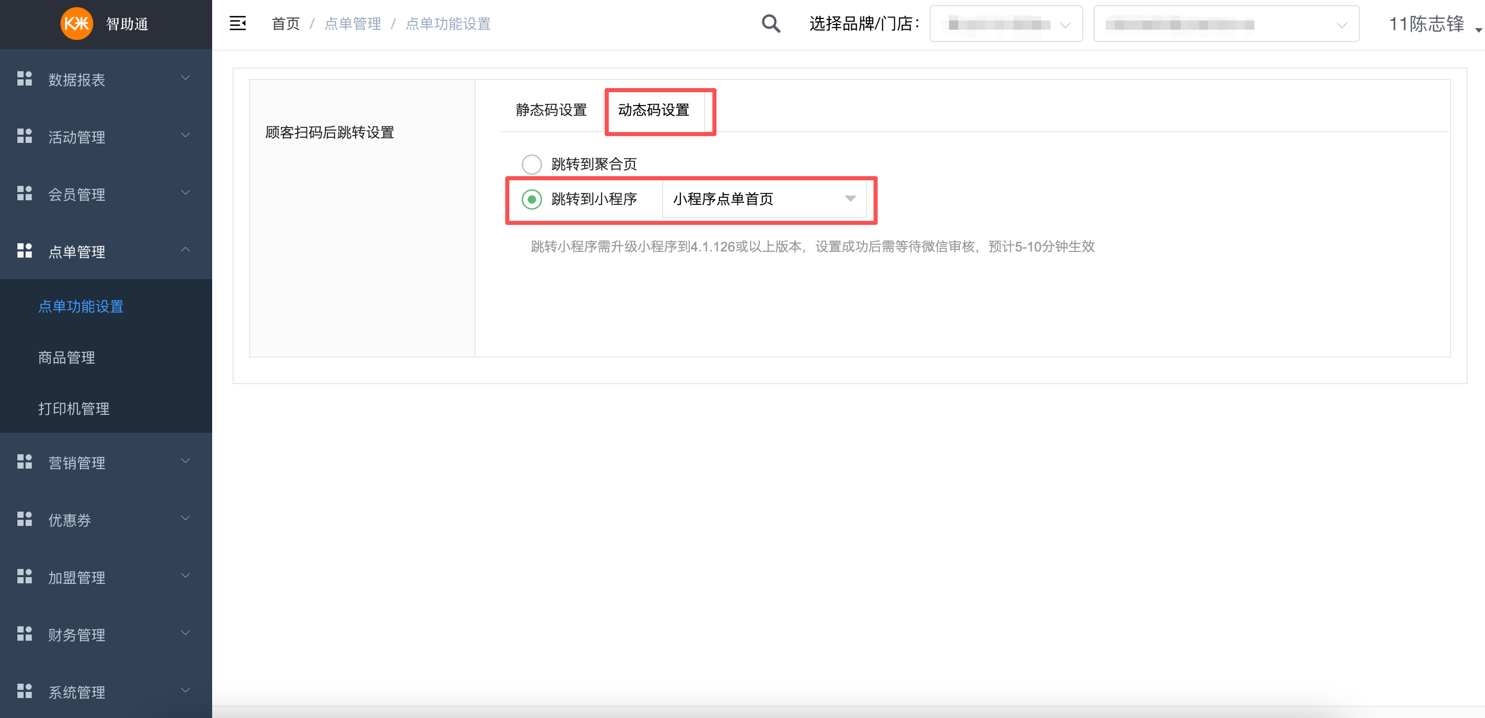Select the 跳转到小程序 radio button
This screenshot has width=1485, height=718.
pyautogui.click(x=531, y=199)
